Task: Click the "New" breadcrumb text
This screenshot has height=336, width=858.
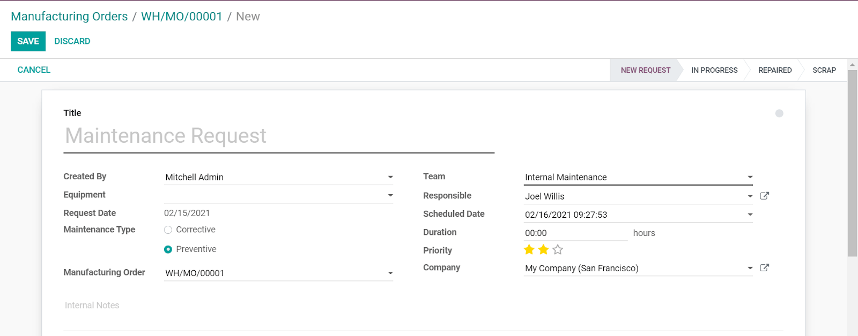Action: pyautogui.click(x=248, y=17)
